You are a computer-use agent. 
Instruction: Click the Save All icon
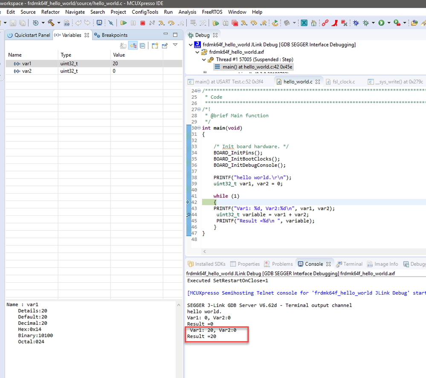(x=23, y=23)
